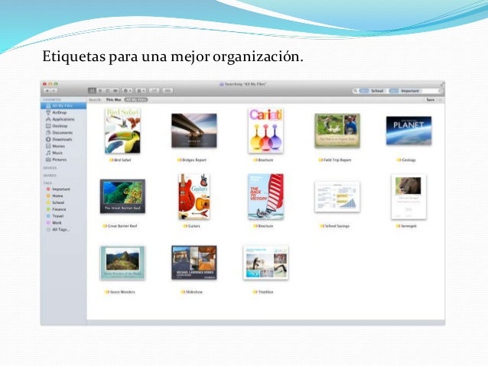Collapse the Favorites sidebar section

point(52,99)
